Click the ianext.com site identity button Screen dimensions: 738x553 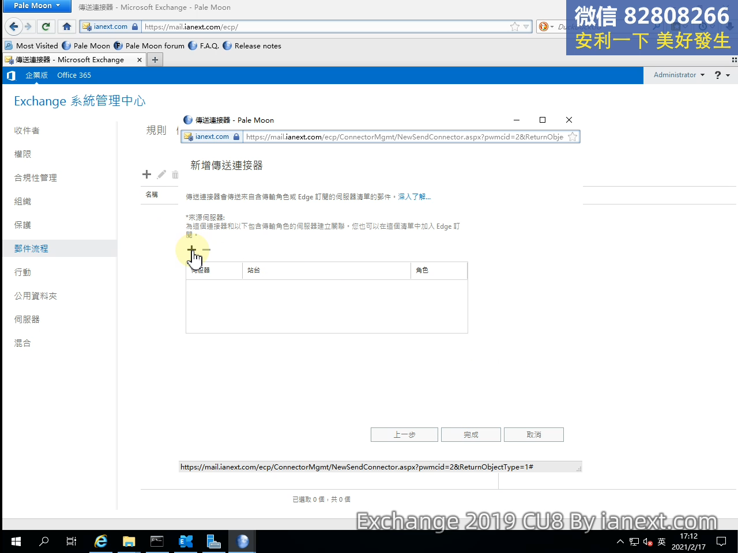point(110,26)
